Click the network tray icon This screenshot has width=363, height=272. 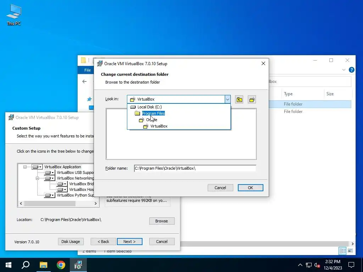[309, 265]
